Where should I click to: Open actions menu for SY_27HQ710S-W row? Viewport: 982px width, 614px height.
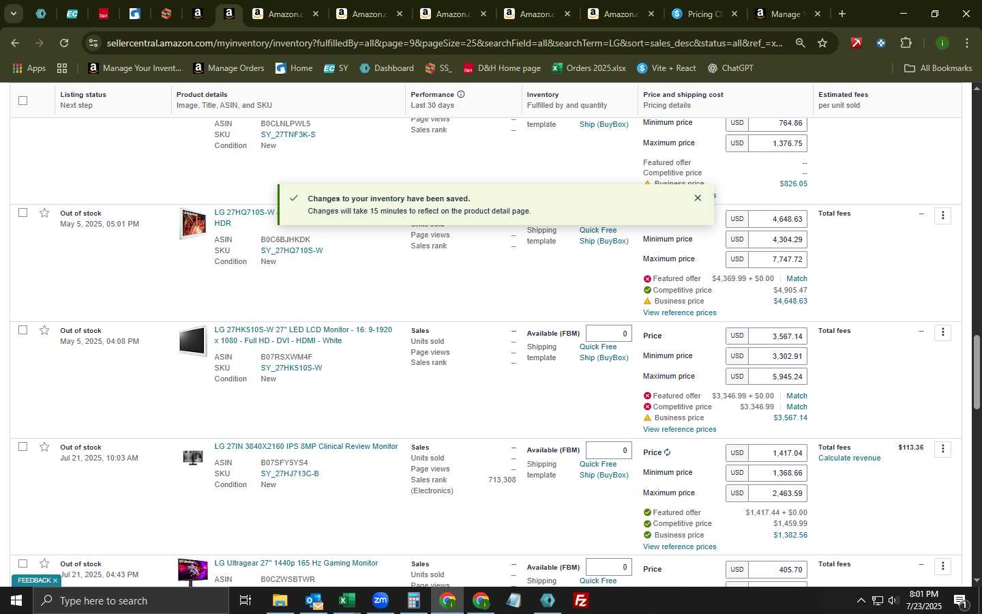pyautogui.click(x=942, y=216)
